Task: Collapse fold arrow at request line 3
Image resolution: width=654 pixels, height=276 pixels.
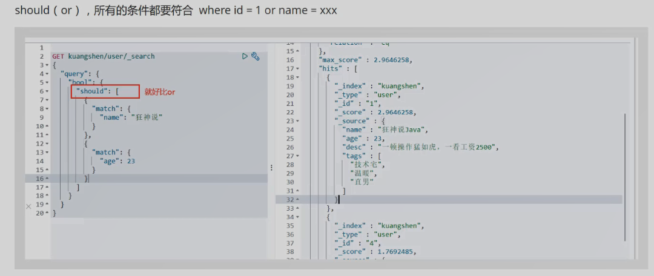Action: [47, 65]
